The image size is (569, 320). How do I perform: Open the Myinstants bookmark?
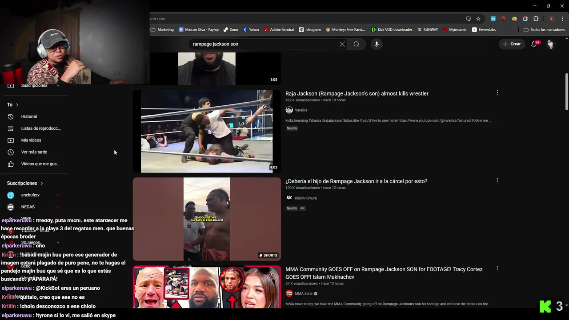[455, 30]
